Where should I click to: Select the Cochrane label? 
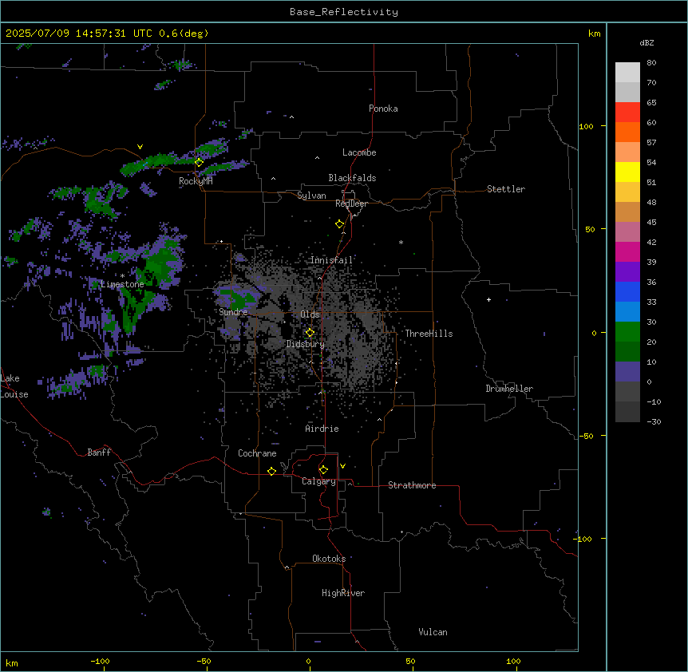(x=257, y=453)
